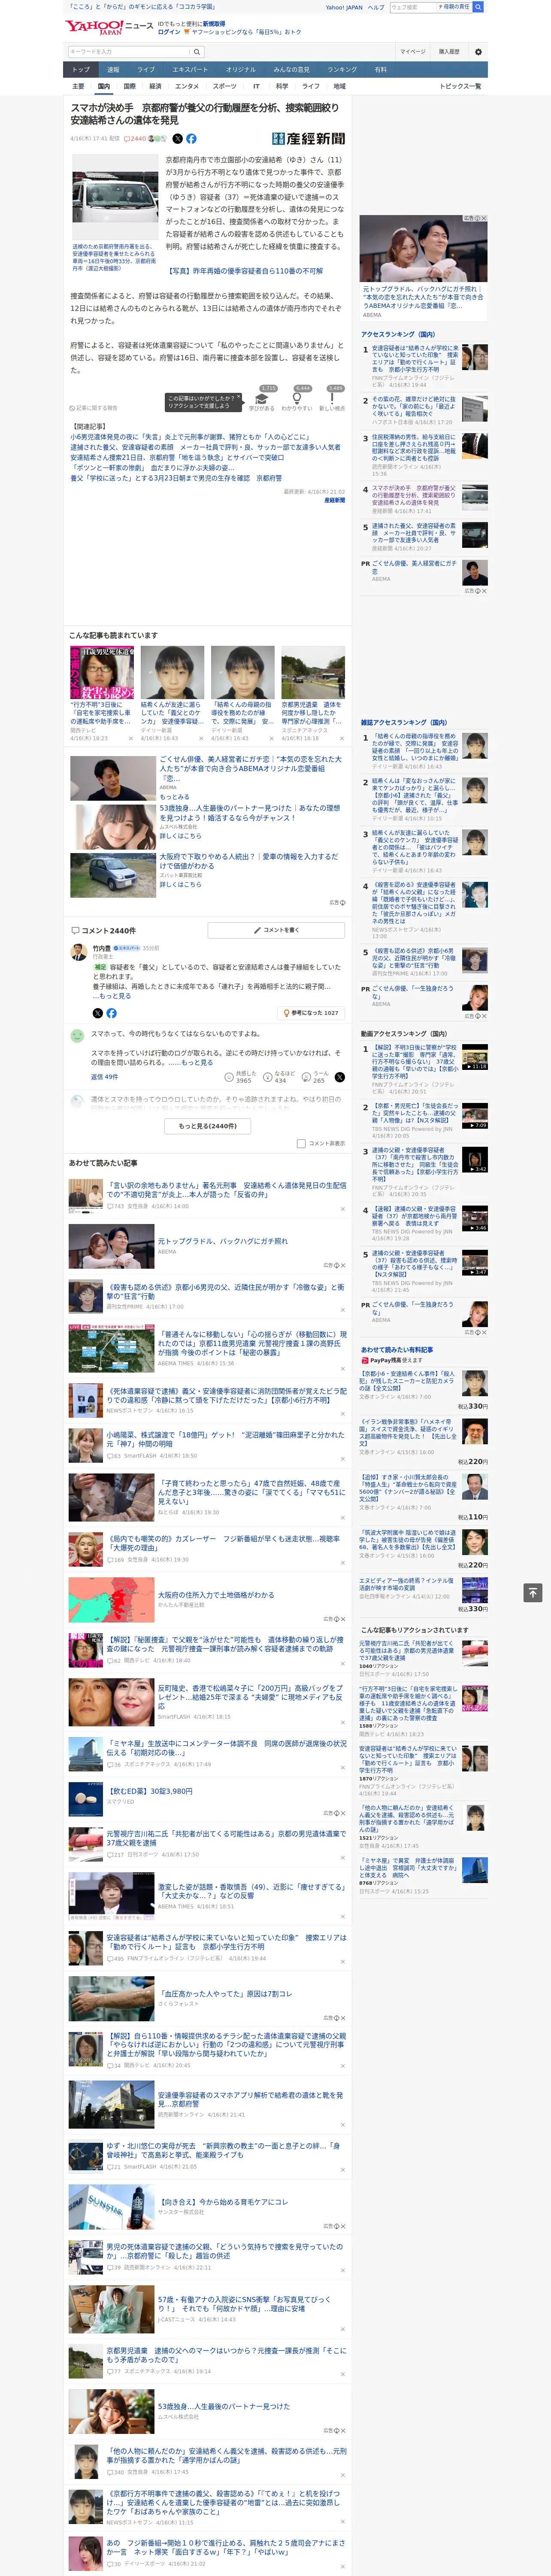Open the 経済 category
This screenshot has height=2576, width=551.
[155, 86]
